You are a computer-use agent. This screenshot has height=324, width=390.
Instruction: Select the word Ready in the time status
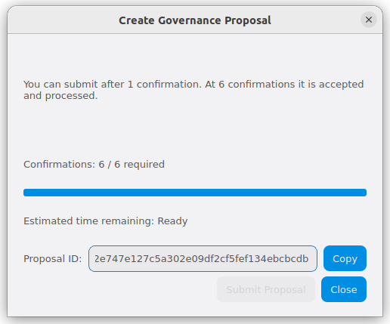tap(172, 221)
